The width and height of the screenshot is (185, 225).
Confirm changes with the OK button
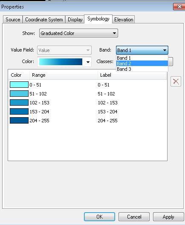pyautogui.click(x=99, y=216)
